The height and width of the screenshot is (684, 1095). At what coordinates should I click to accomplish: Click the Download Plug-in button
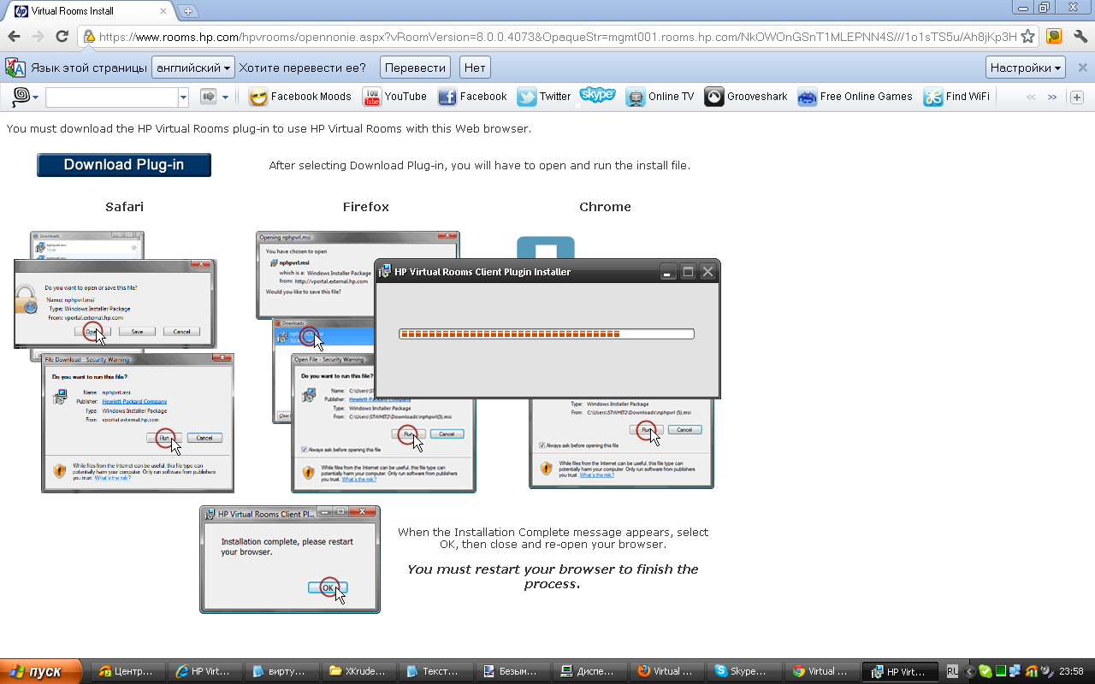coord(124,165)
